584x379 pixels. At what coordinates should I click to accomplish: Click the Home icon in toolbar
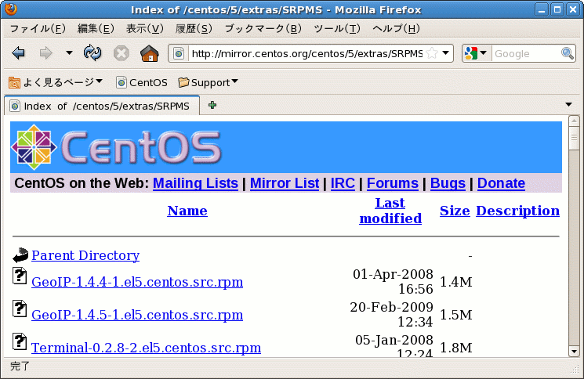(x=149, y=53)
